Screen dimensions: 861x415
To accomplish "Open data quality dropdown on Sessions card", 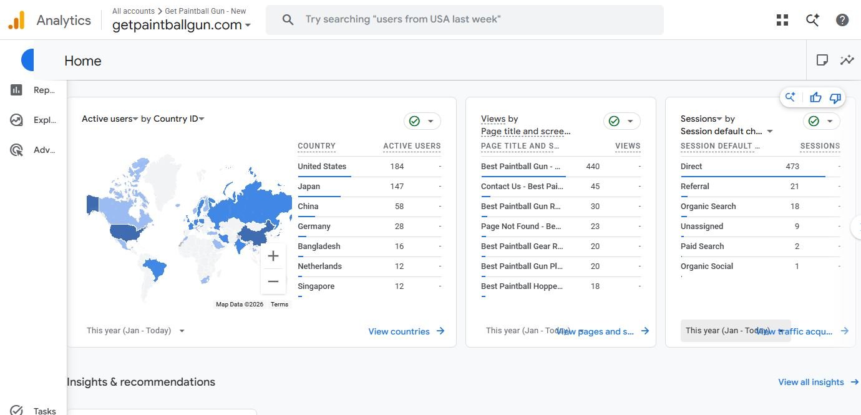I will (x=822, y=121).
